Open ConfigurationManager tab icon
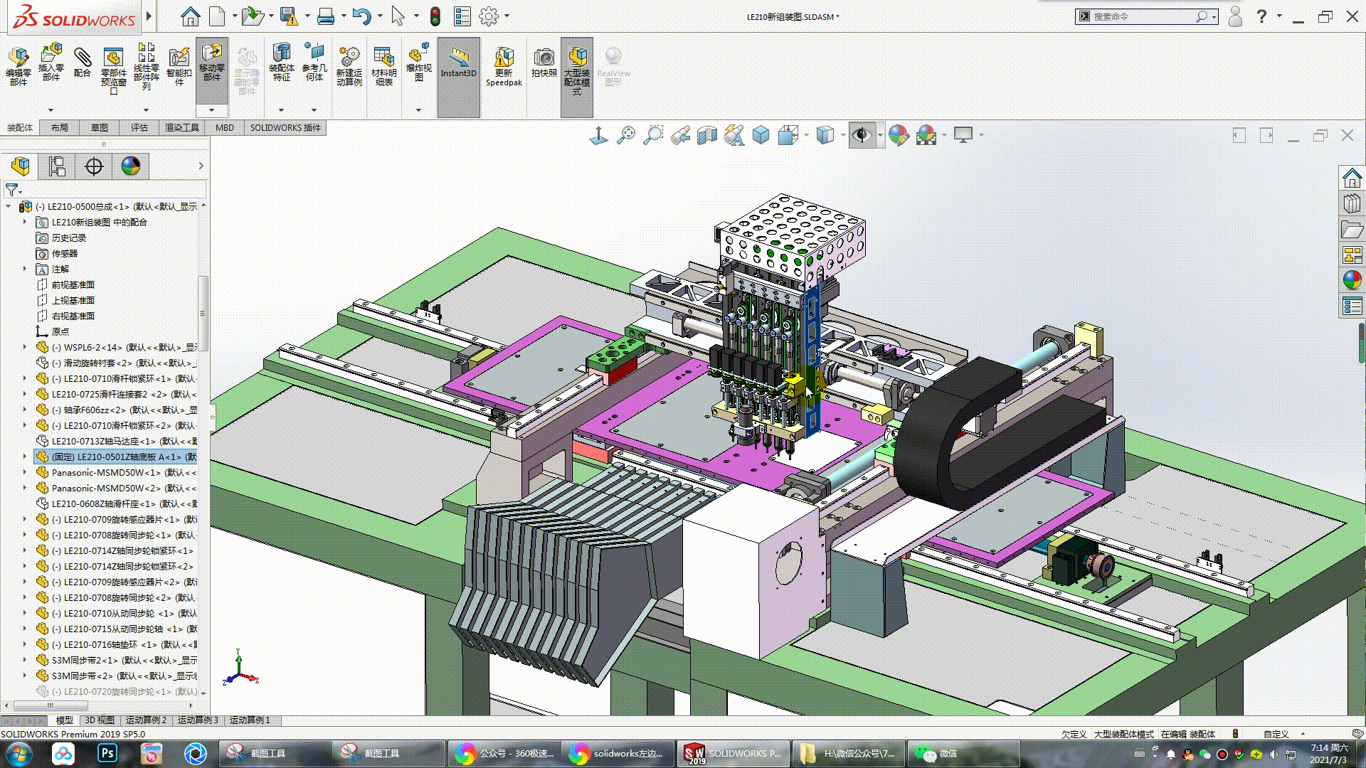The width and height of the screenshot is (1366, 768). [x=57, y=166]
